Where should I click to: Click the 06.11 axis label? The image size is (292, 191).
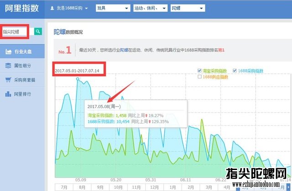(186, 180)
